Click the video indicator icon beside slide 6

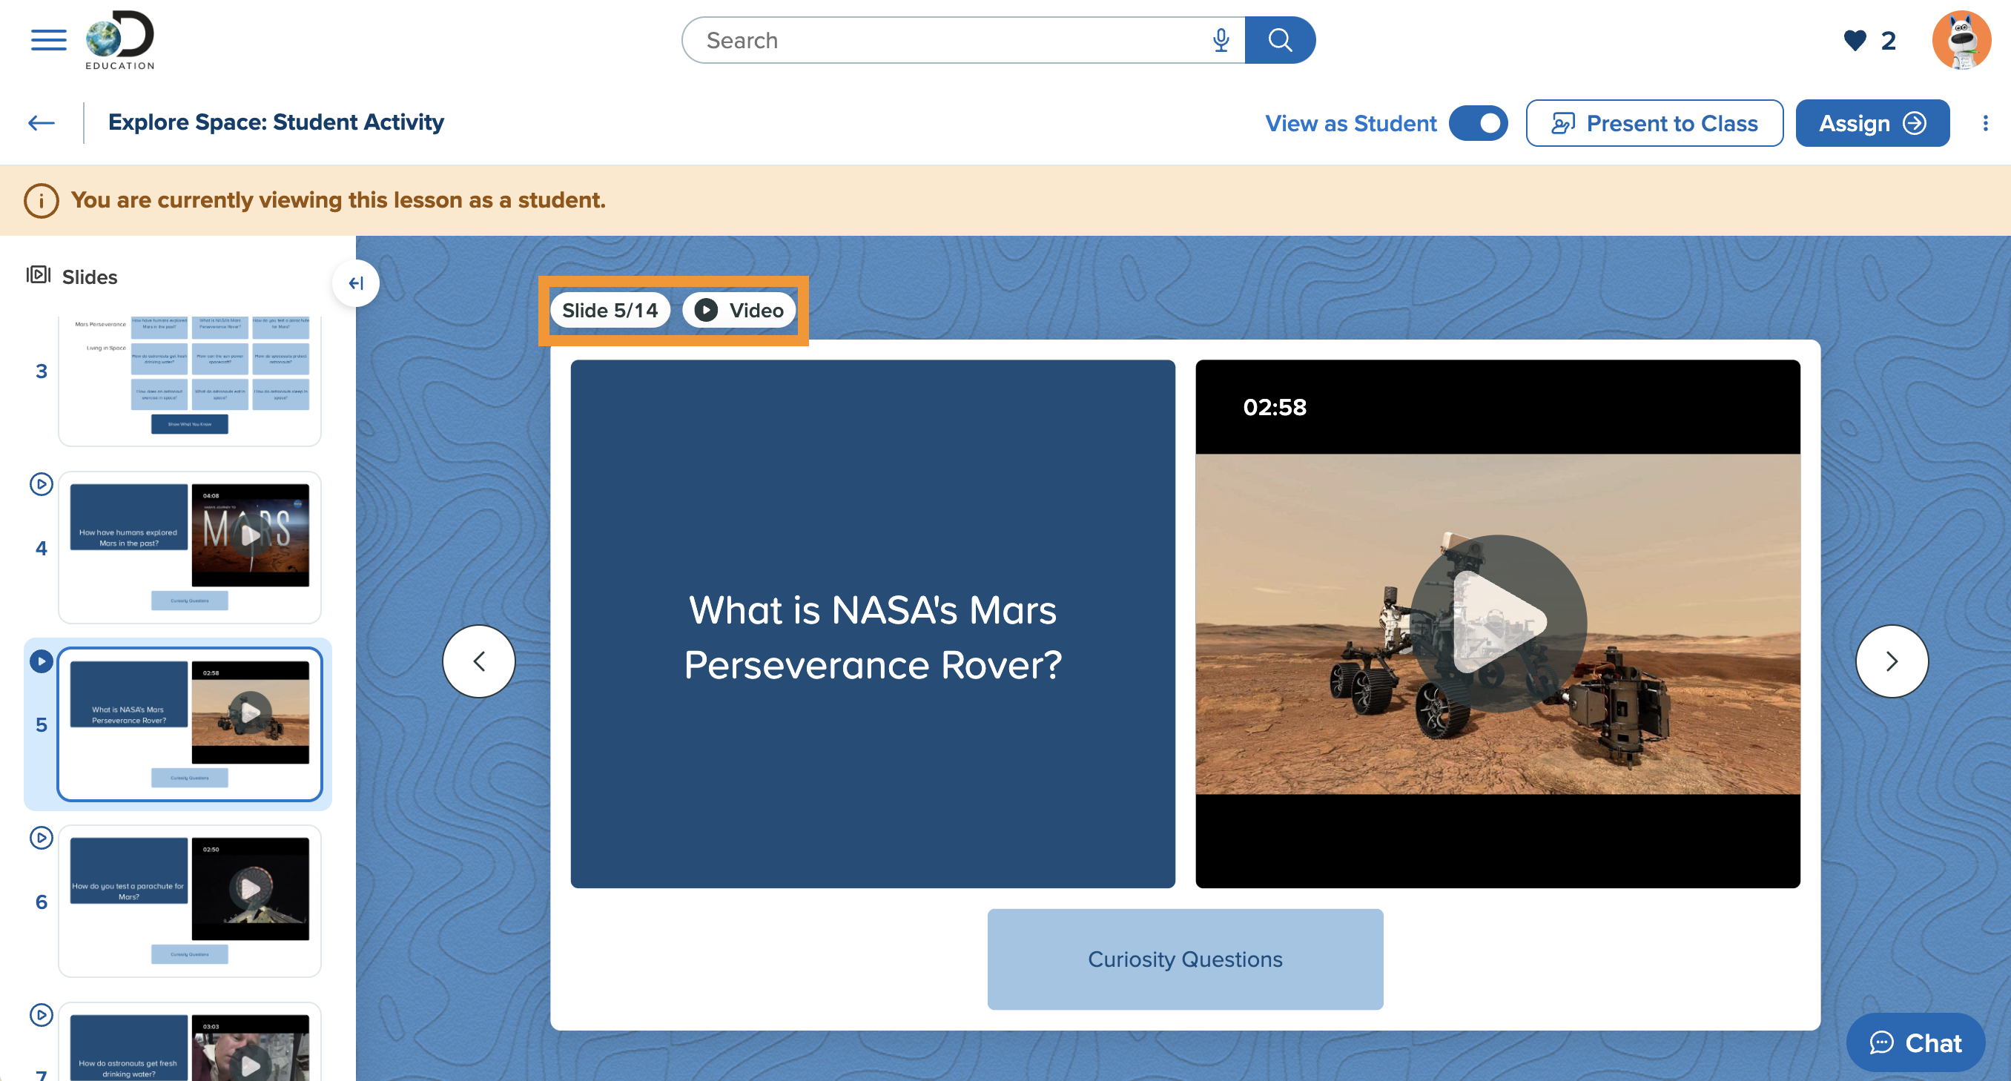42,838
